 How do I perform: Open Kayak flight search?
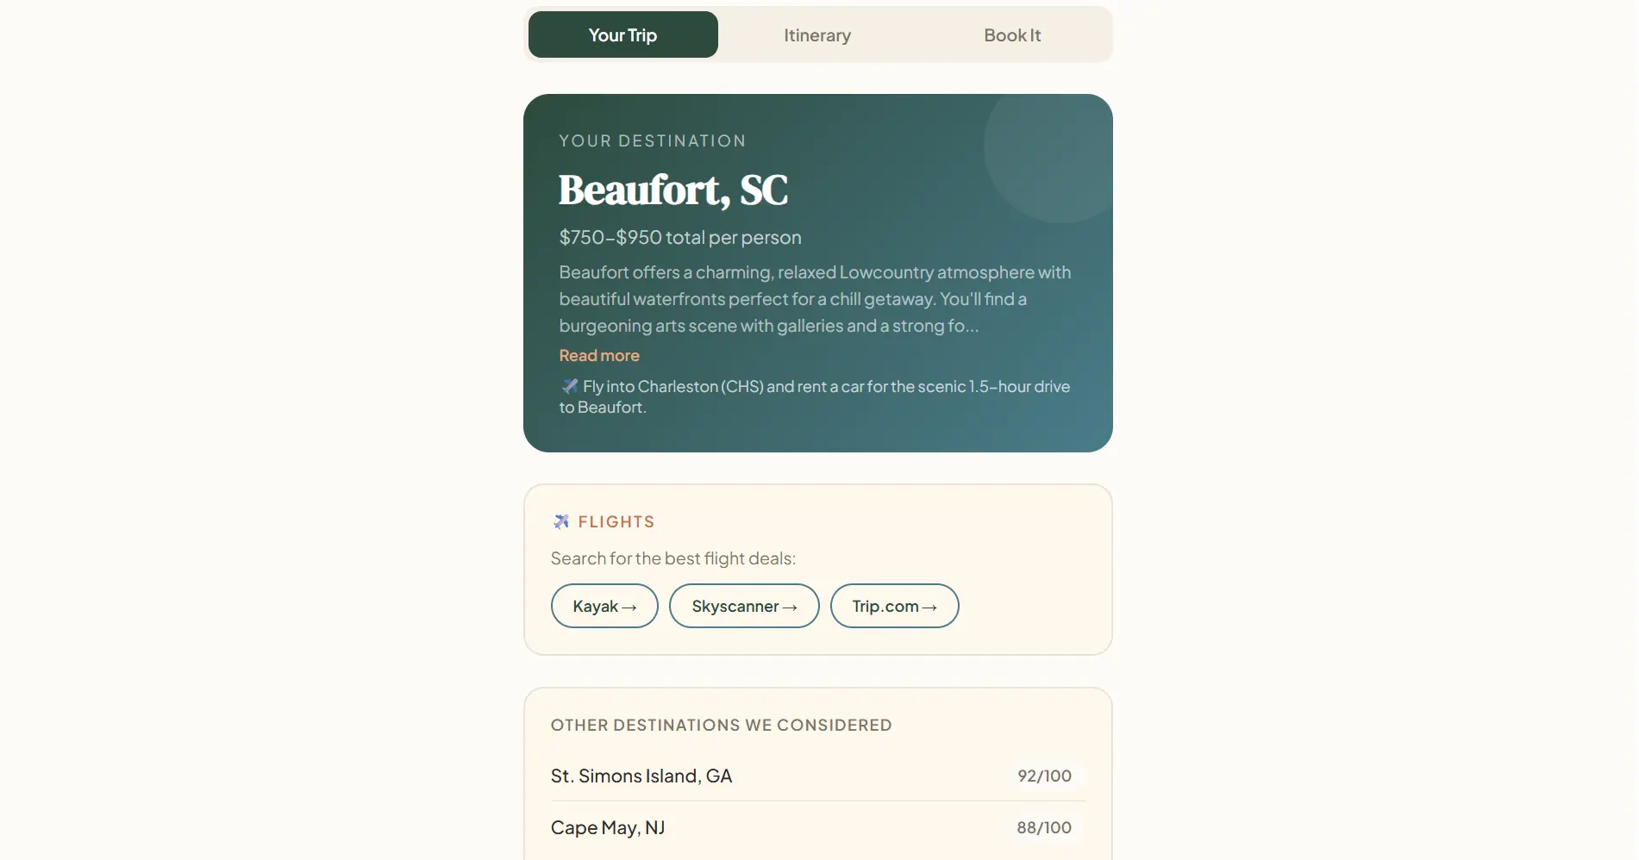click(604, 606)
